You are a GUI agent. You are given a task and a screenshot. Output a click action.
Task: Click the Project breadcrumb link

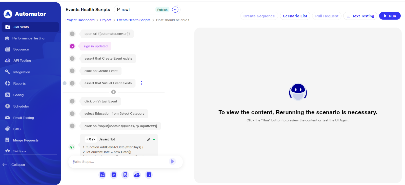pos(106,20)
